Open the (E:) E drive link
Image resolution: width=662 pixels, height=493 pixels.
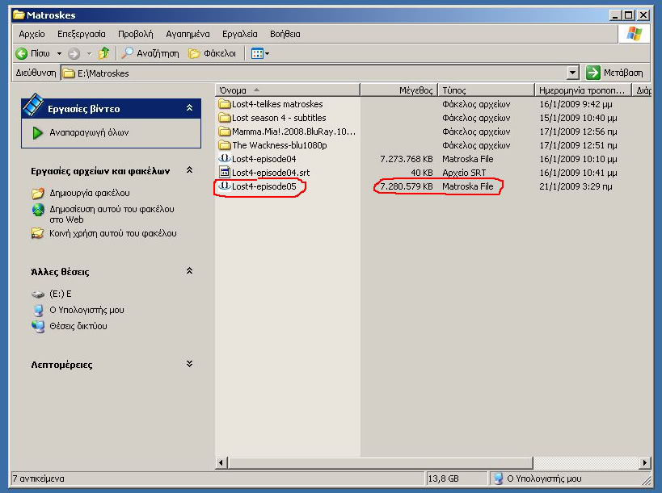tap(61, 294)
